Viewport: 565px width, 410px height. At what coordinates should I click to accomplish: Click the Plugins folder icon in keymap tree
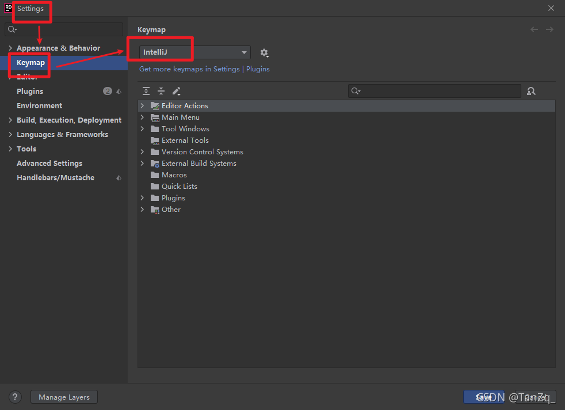155,198
